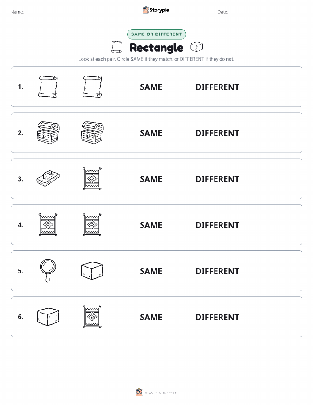This screenshot has height=405, width=313.
Task: Open the mystorypie.com footer link
Action: coord(161,393)
